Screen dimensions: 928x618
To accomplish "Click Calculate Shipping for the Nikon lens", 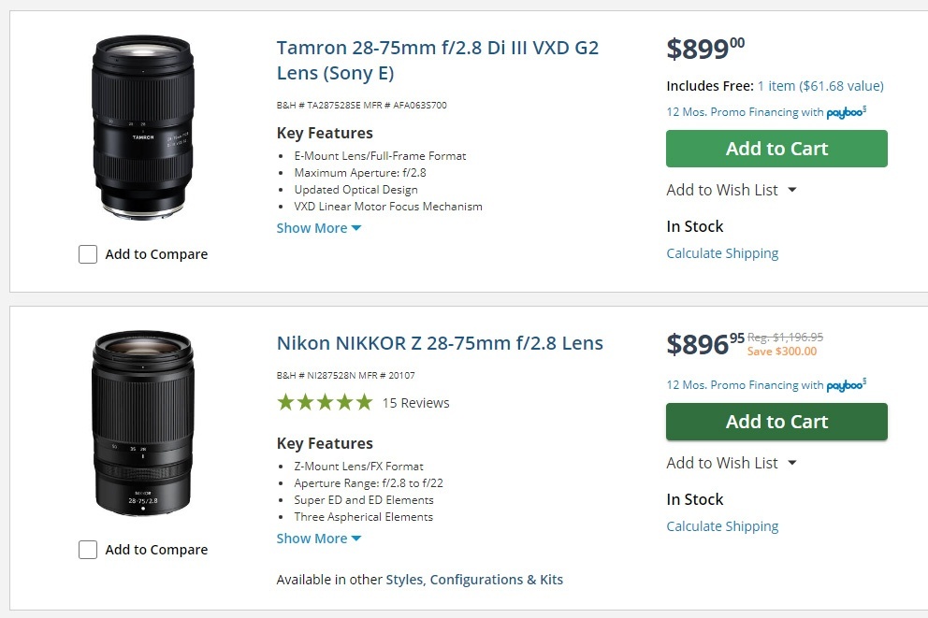I will [722, 526].
